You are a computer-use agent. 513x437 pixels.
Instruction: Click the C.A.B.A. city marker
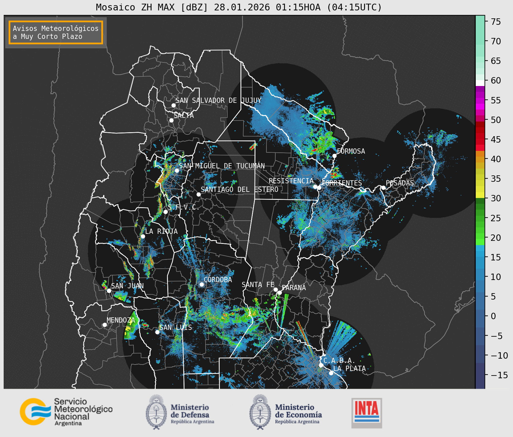pos(321,365)
